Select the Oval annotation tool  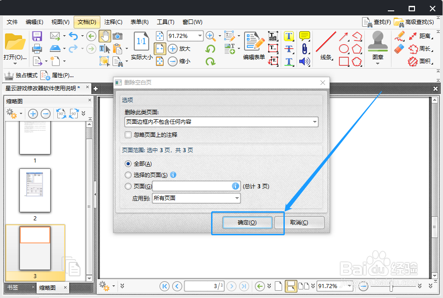point(344,48)
